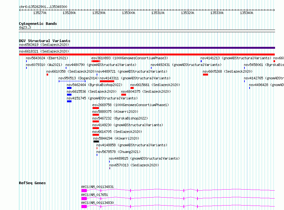Click the chr6:135262901..135349300 region label
Image resolution: width=284 pixels, height=210 pixels.
(43, 7)
